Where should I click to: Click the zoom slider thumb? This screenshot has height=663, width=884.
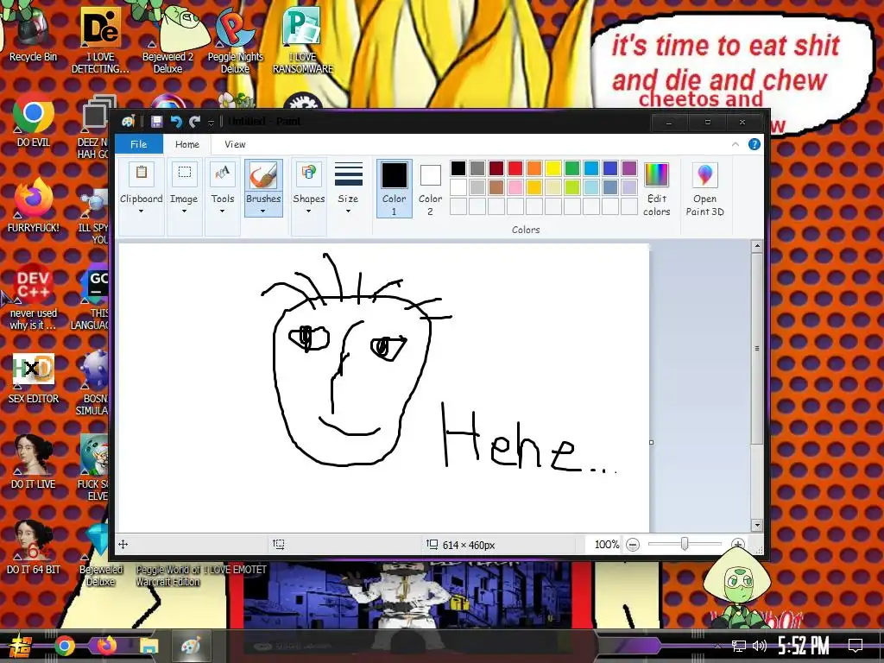click(685, 544)
